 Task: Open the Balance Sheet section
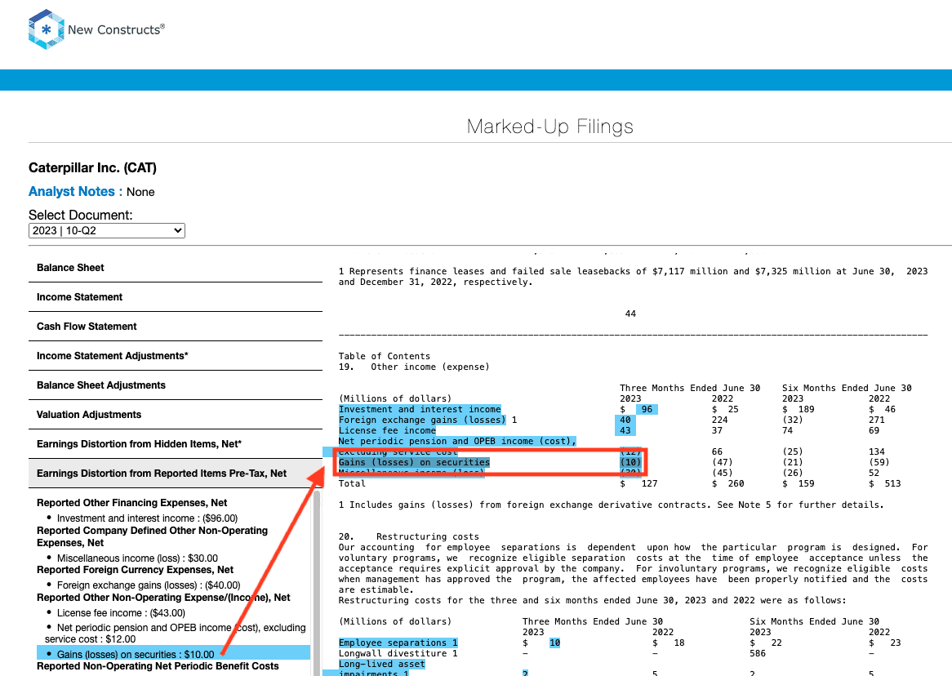[x=176, y=268]
